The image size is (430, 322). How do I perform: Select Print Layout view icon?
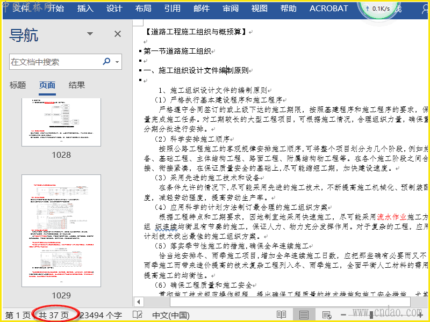coord(304,314)
